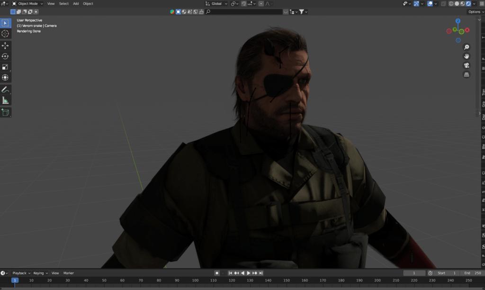This screenshot has height=290, width=485.
Task: Click the Add Cube tool icon
Action: coord(5,112)
